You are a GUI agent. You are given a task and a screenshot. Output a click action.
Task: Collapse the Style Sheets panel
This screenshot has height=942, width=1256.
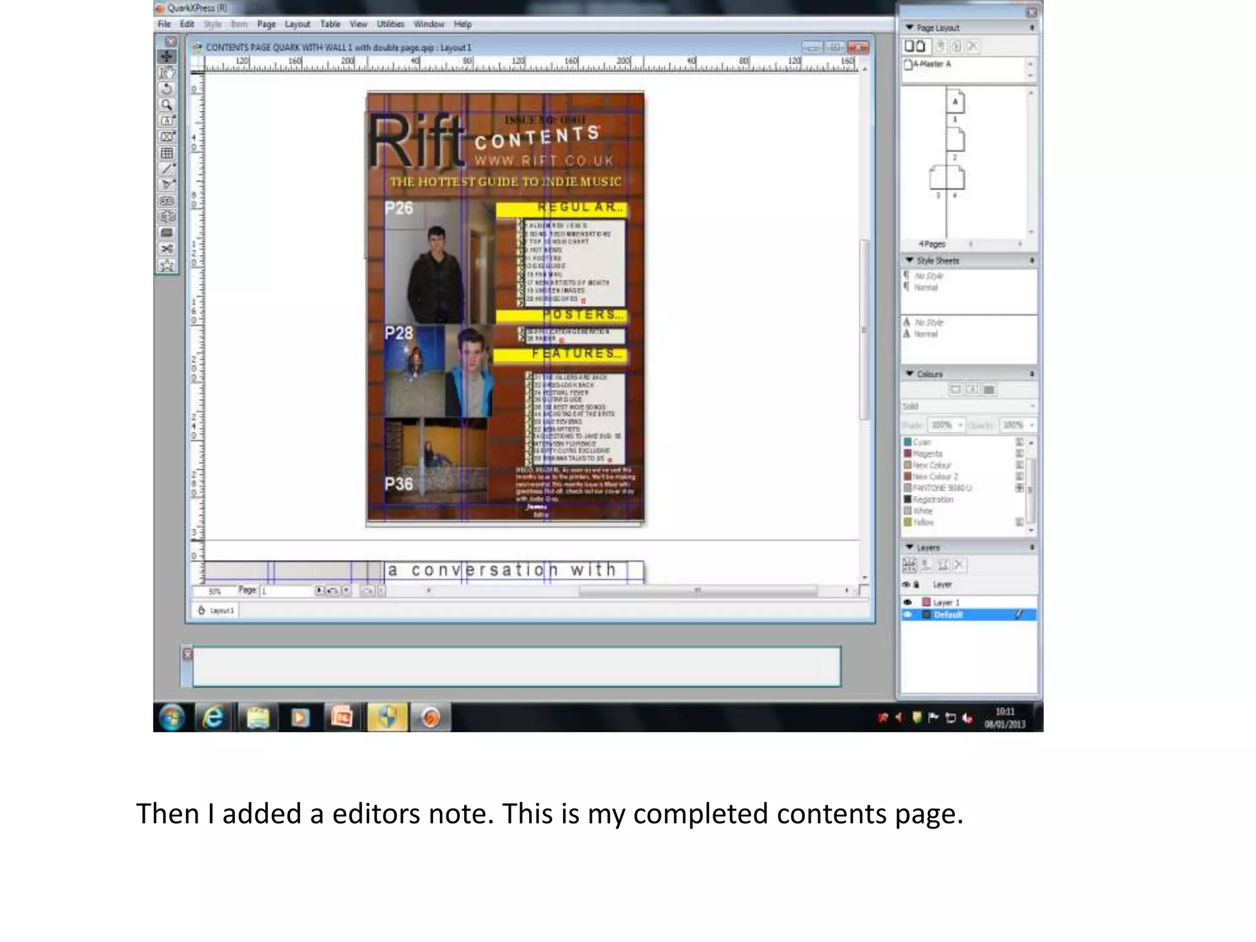coord(910,261)
